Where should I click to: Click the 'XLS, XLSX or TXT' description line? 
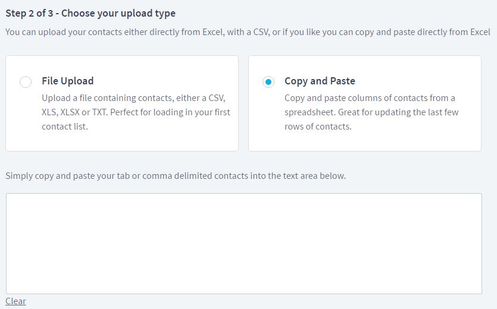click(x=136, y=112)
